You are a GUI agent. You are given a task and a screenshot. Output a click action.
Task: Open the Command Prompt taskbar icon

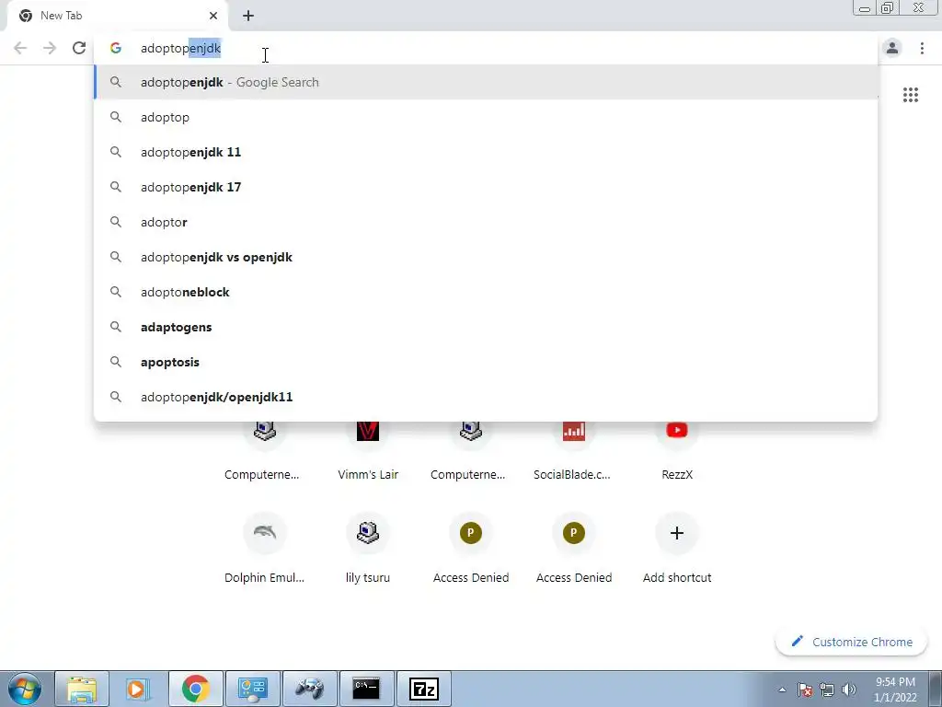(366, 689)
